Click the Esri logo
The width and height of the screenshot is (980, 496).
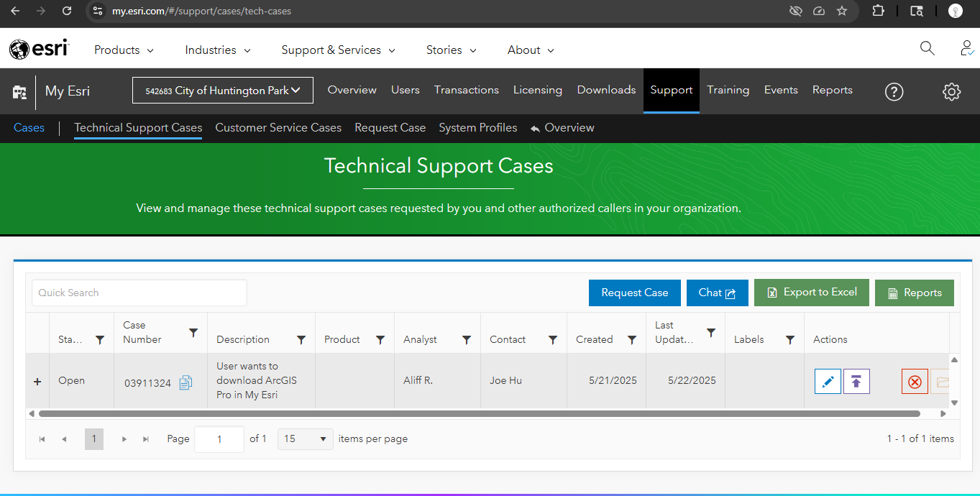(x=39, y=49)
